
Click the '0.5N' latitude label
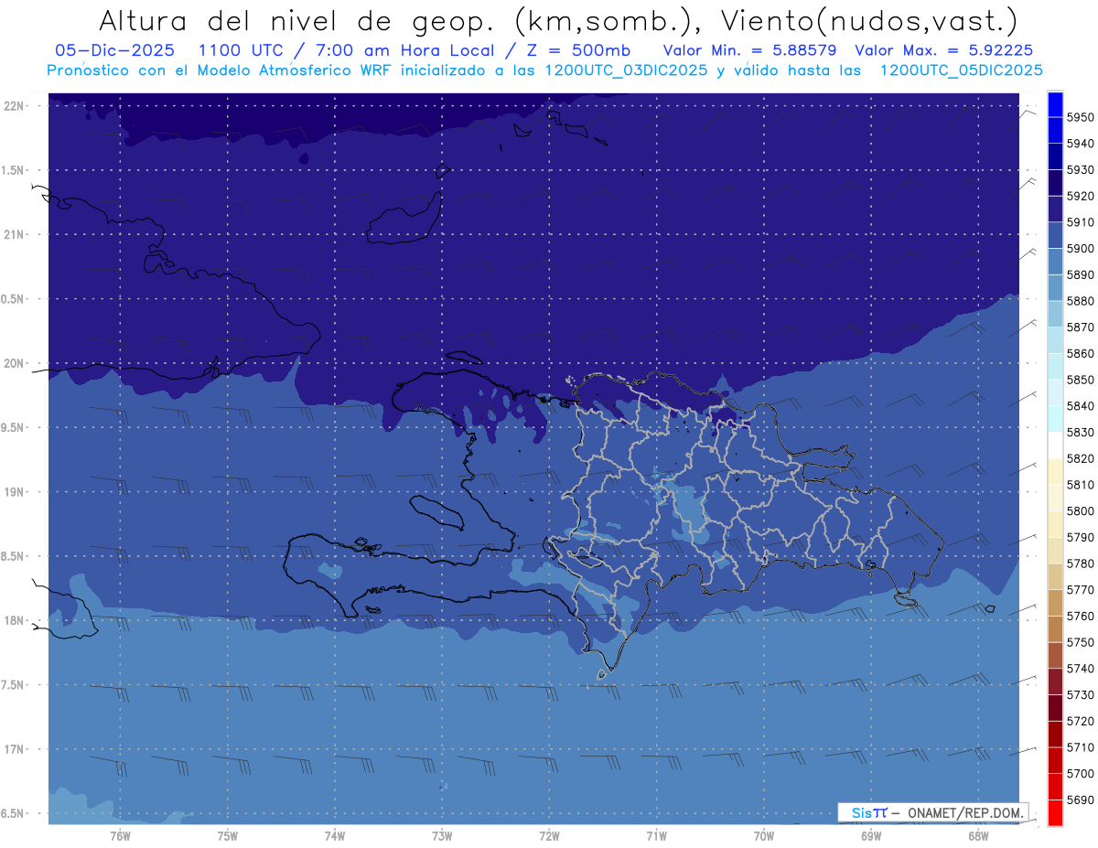pyautogui.click(x=13, y=299)
